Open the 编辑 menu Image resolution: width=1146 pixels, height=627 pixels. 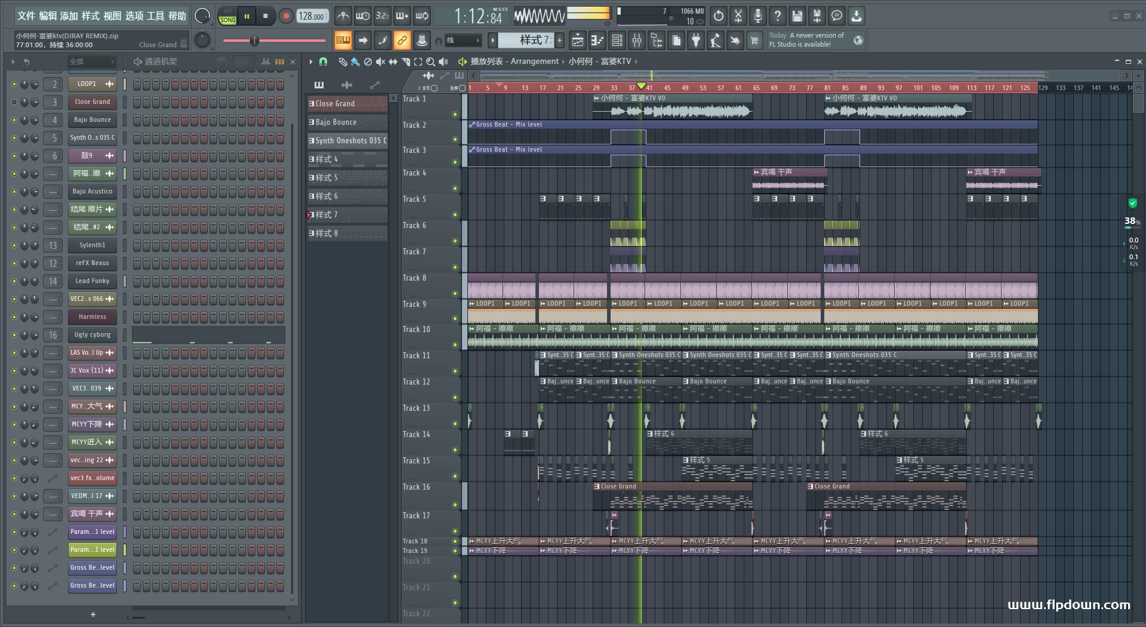[x=48, y=16]
